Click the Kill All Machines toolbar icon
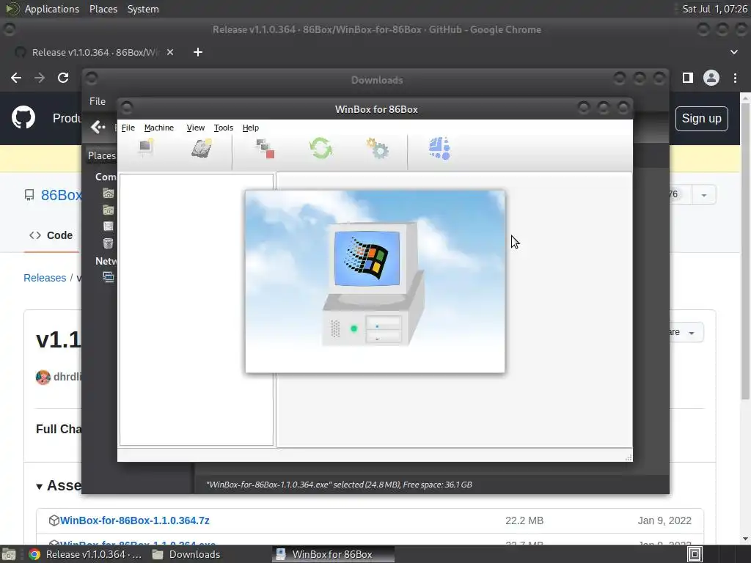751x563 pixels. coord(265,148)
